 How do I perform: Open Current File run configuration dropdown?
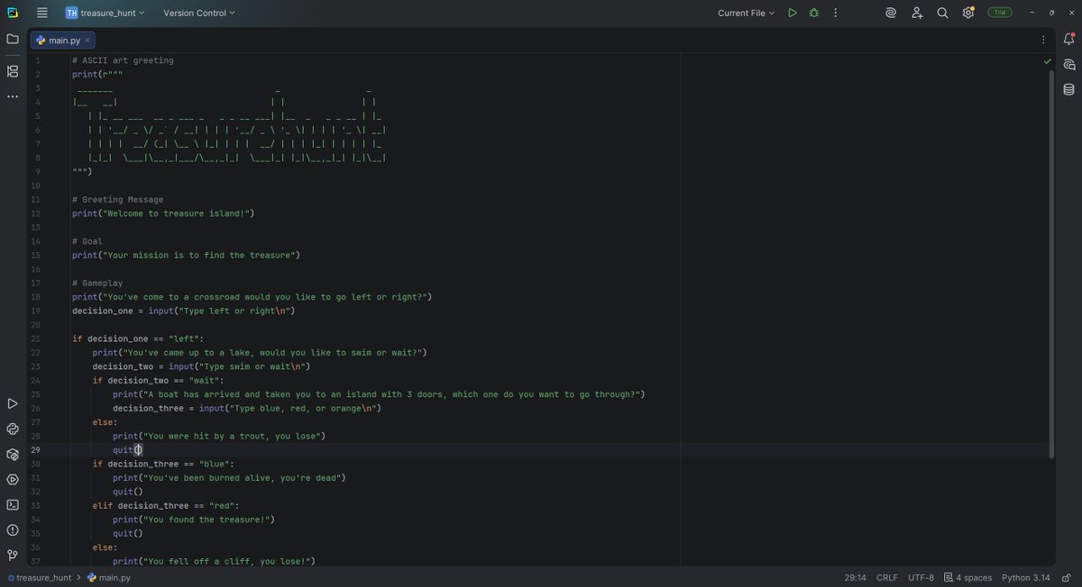tap(746, 13)
